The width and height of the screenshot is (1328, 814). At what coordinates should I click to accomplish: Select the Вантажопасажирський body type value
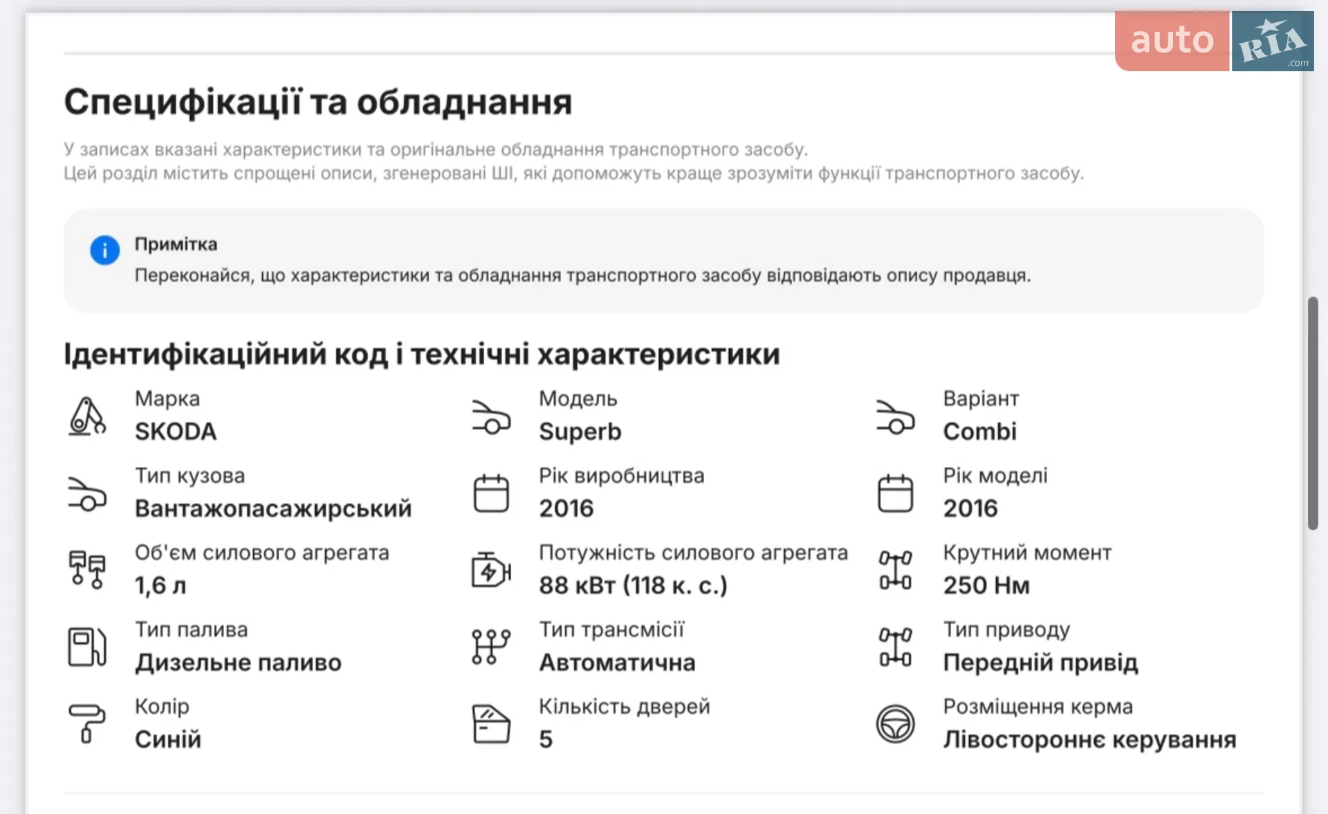[273, 509]
